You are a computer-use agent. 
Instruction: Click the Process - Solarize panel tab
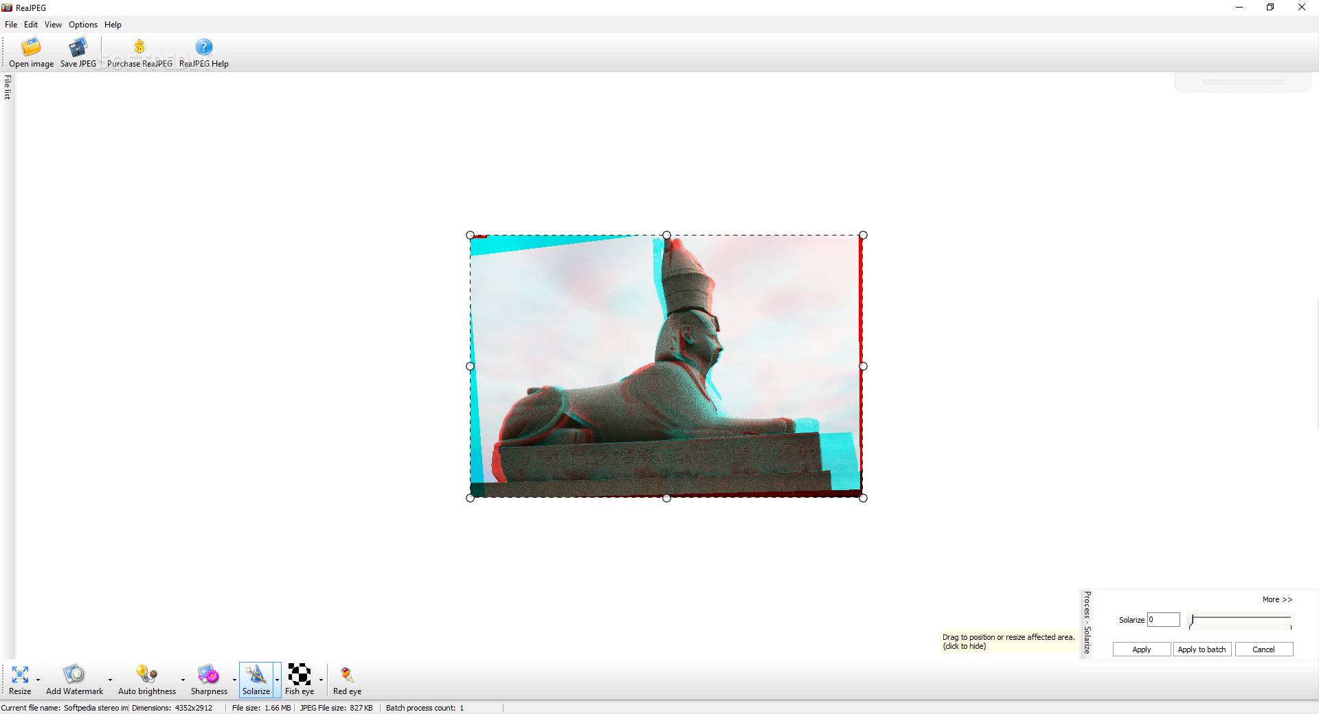[1087, 622]
